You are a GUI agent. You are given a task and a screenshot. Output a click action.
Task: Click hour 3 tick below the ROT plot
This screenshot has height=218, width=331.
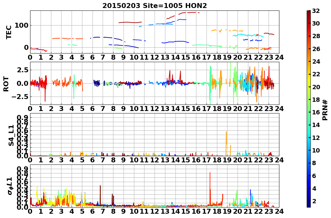(61, 109)
